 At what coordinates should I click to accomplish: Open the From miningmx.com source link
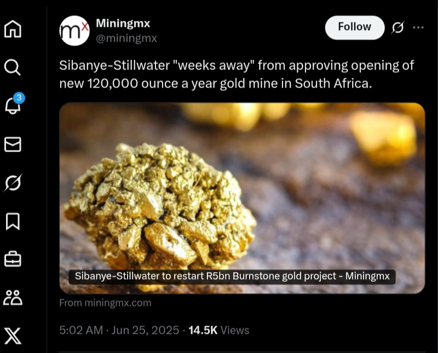105,303
